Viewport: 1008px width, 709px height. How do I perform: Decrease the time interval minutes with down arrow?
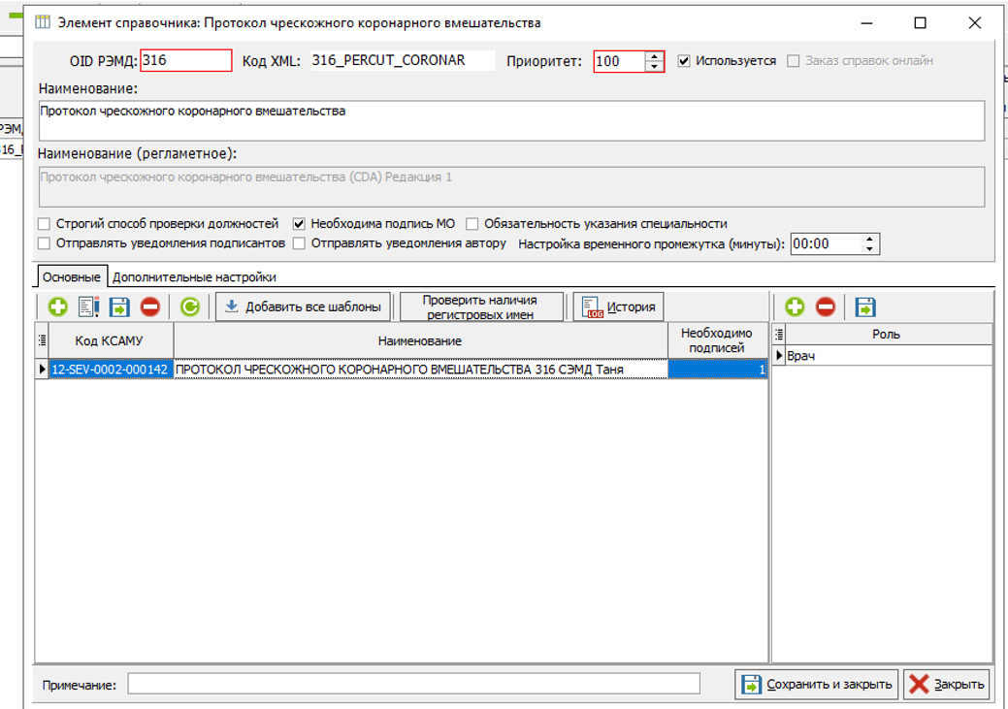[x=870, y=248]
